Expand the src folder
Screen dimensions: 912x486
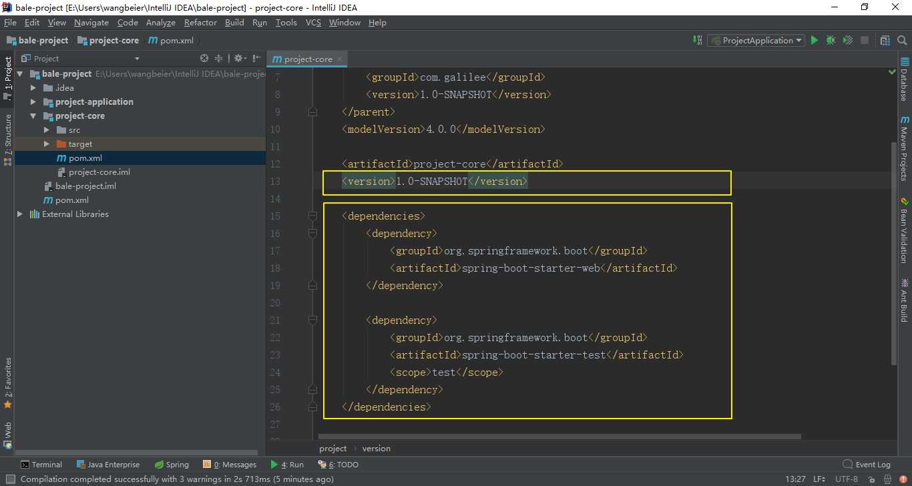pyautogui.click(x=47, y=130)
